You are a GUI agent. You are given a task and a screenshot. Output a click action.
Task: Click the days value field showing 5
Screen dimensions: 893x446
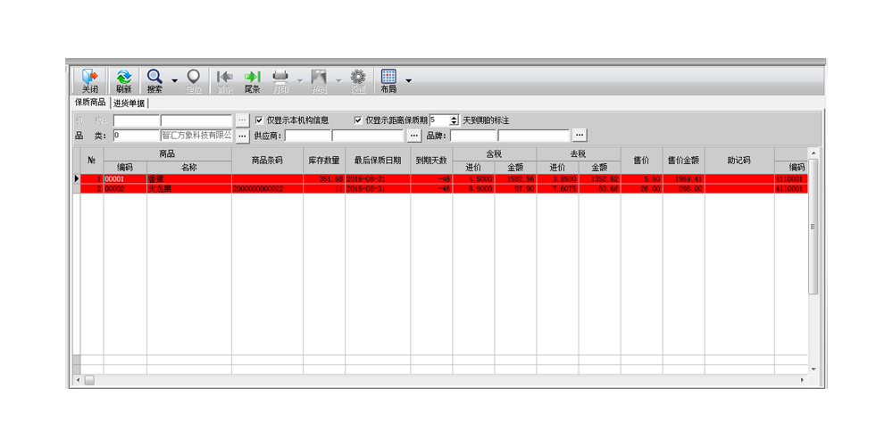click(x=439, y=120)
